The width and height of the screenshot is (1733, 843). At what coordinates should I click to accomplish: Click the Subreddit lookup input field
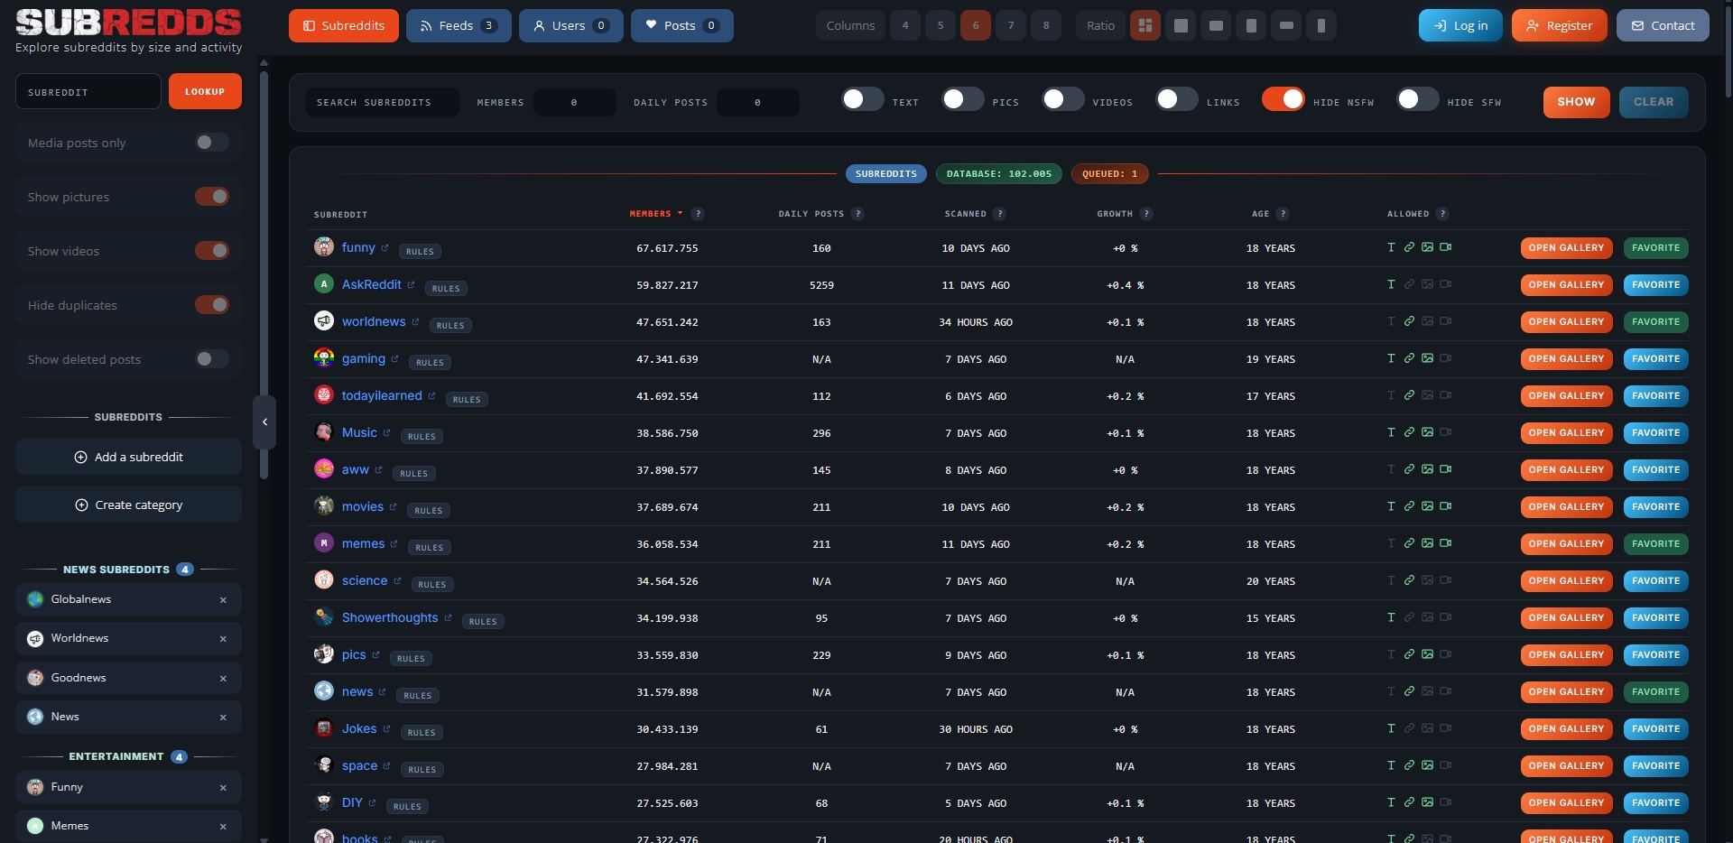click(88, 91)
